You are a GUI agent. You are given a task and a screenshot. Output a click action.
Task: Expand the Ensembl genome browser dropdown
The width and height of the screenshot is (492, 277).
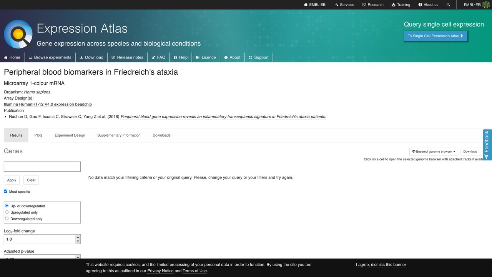[434, 152]
